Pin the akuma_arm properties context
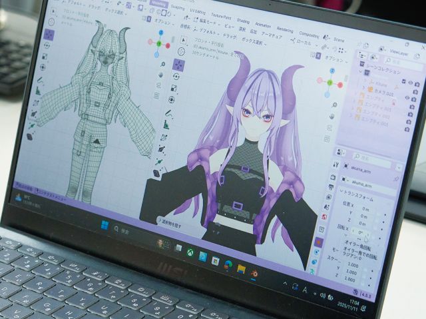This screenshot has height=319, width=426. tap(397, 178)
